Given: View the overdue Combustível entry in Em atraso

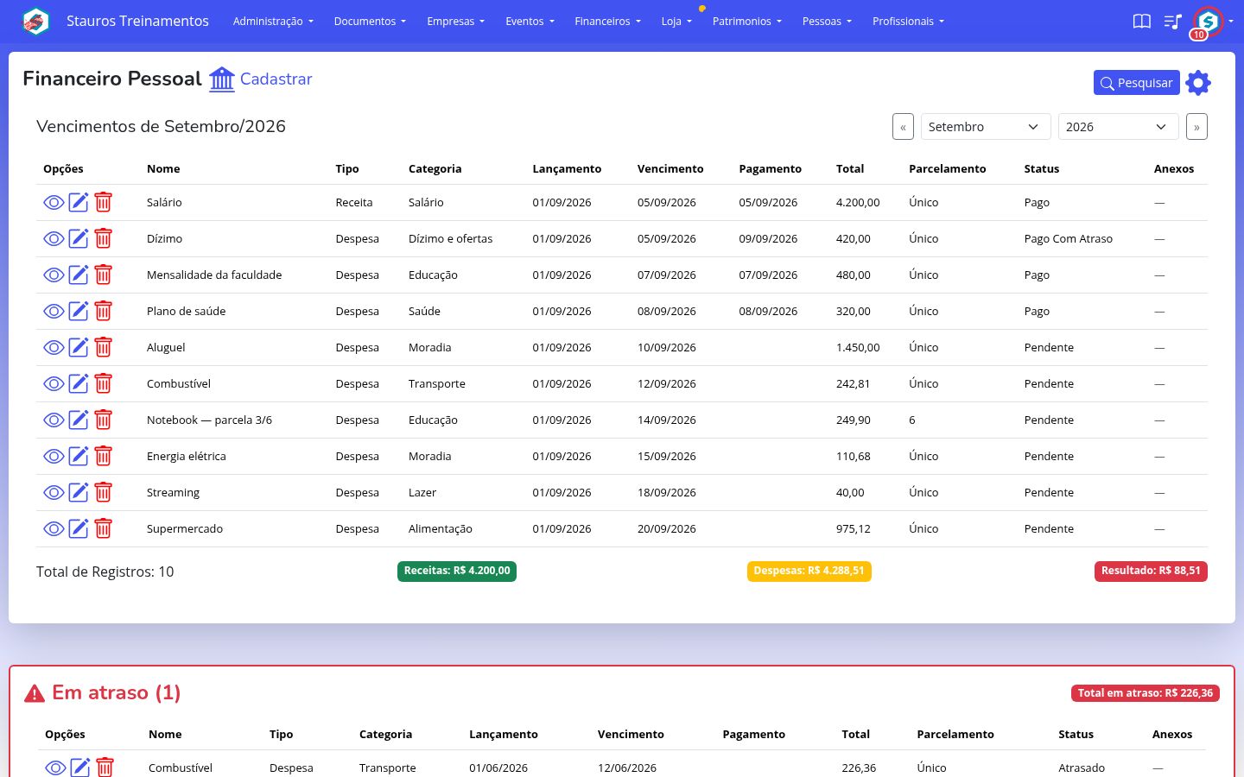Looking at the screenshot, I should coord(55,768).
